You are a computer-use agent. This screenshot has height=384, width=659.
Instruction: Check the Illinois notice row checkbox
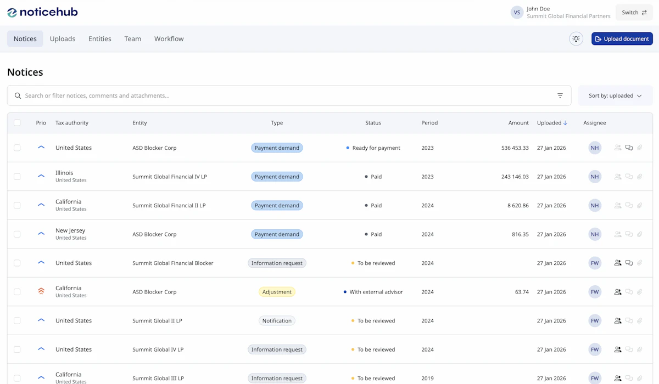tap(17, 177)
